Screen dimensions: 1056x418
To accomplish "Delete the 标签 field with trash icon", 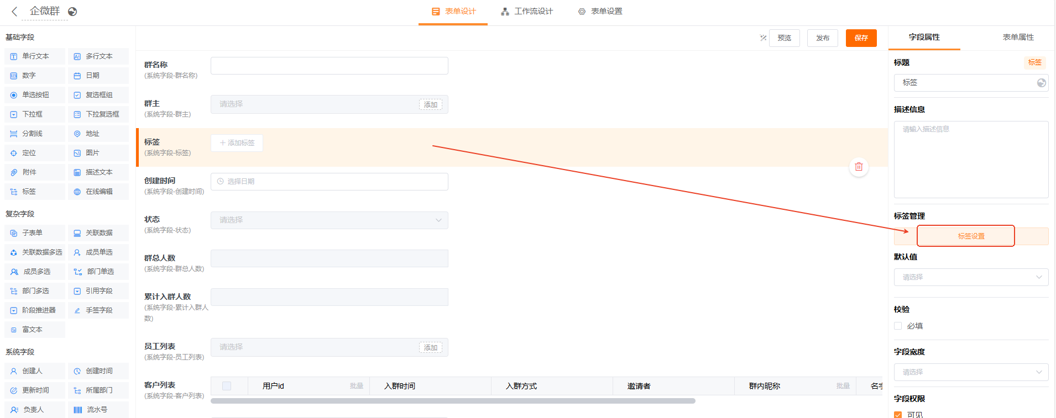I will [x=859, y=167].
